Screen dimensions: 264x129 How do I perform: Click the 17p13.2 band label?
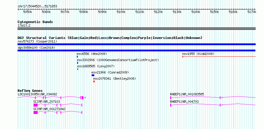[24, 26]
